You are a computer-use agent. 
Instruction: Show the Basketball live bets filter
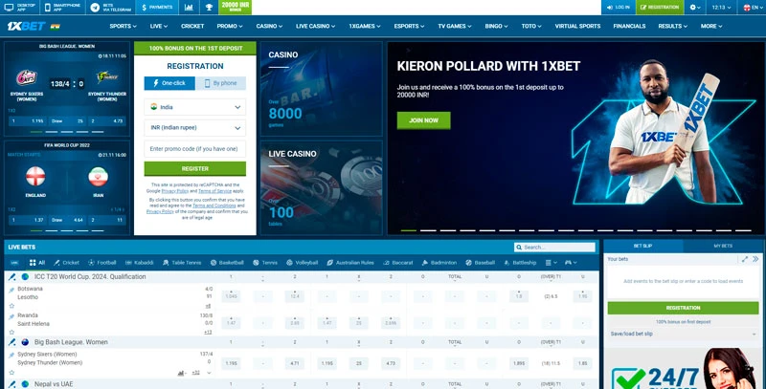point(227,262)
